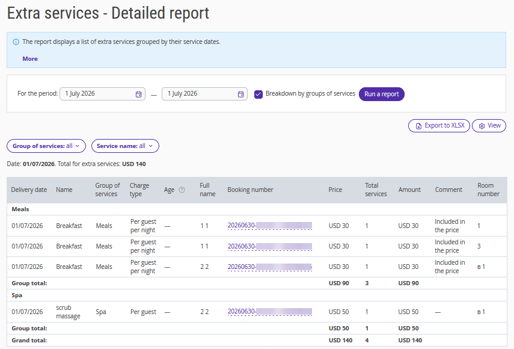The width and height of the screenshot is (514, 349).
Task: Open booking number for scrub massage row
Action: (x=270, y=311)
